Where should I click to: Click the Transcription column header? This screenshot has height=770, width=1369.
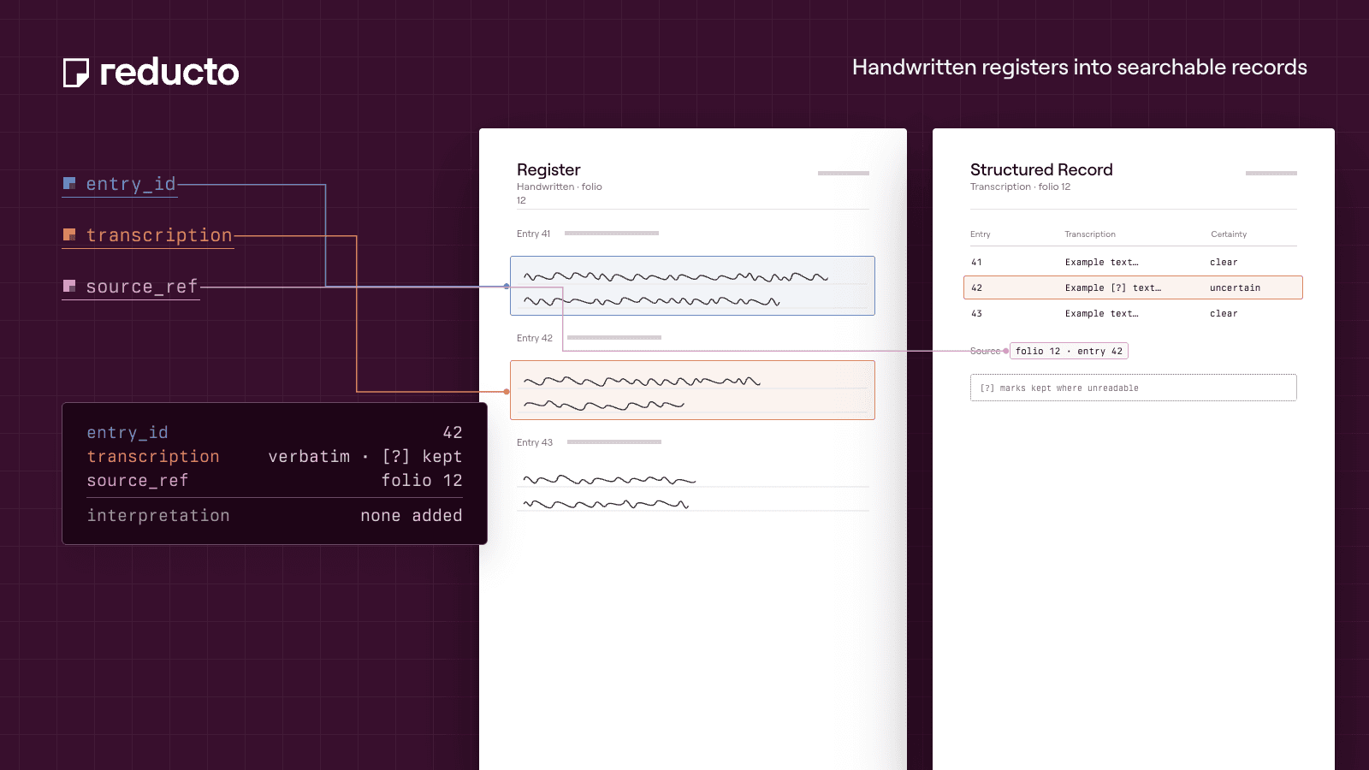pyautogui.click(x=1090, y=234)
